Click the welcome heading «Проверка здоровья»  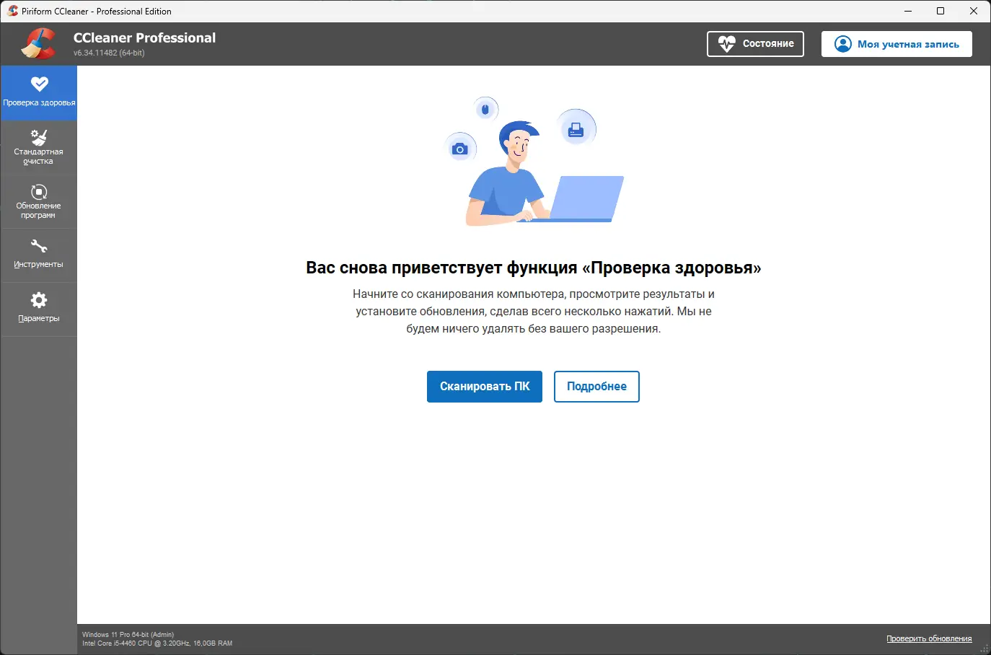pos(534,268)
